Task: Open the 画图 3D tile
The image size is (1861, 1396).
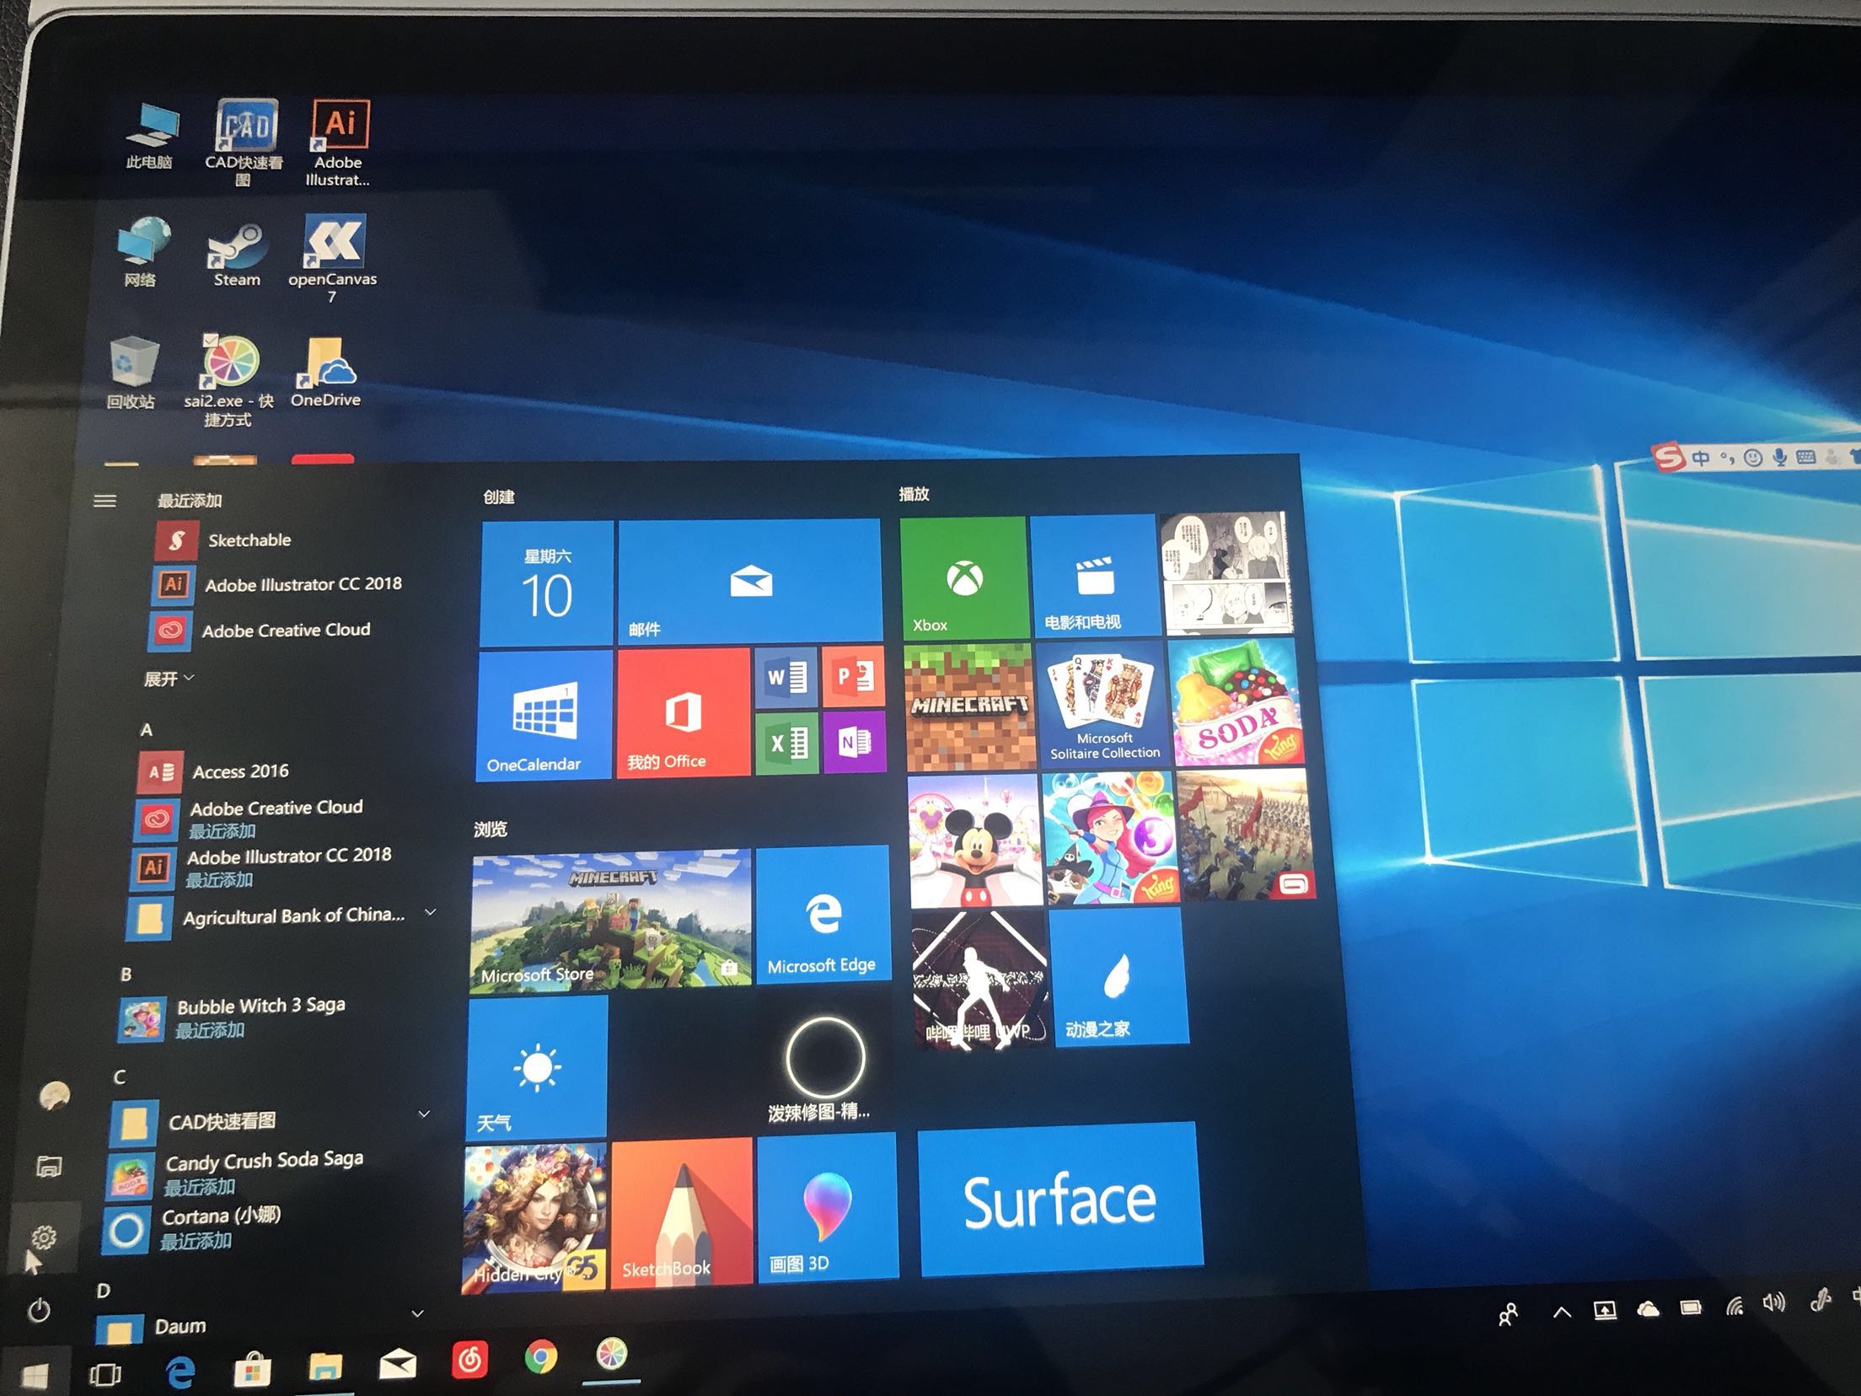Action: [828, 1207]
